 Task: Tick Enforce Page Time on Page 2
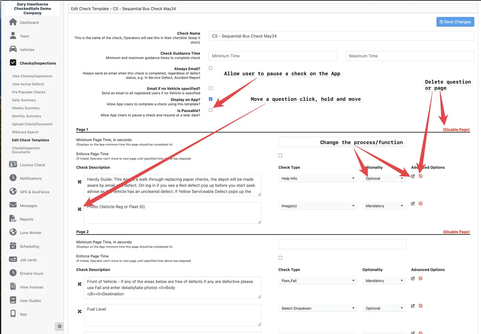[280, 258]
